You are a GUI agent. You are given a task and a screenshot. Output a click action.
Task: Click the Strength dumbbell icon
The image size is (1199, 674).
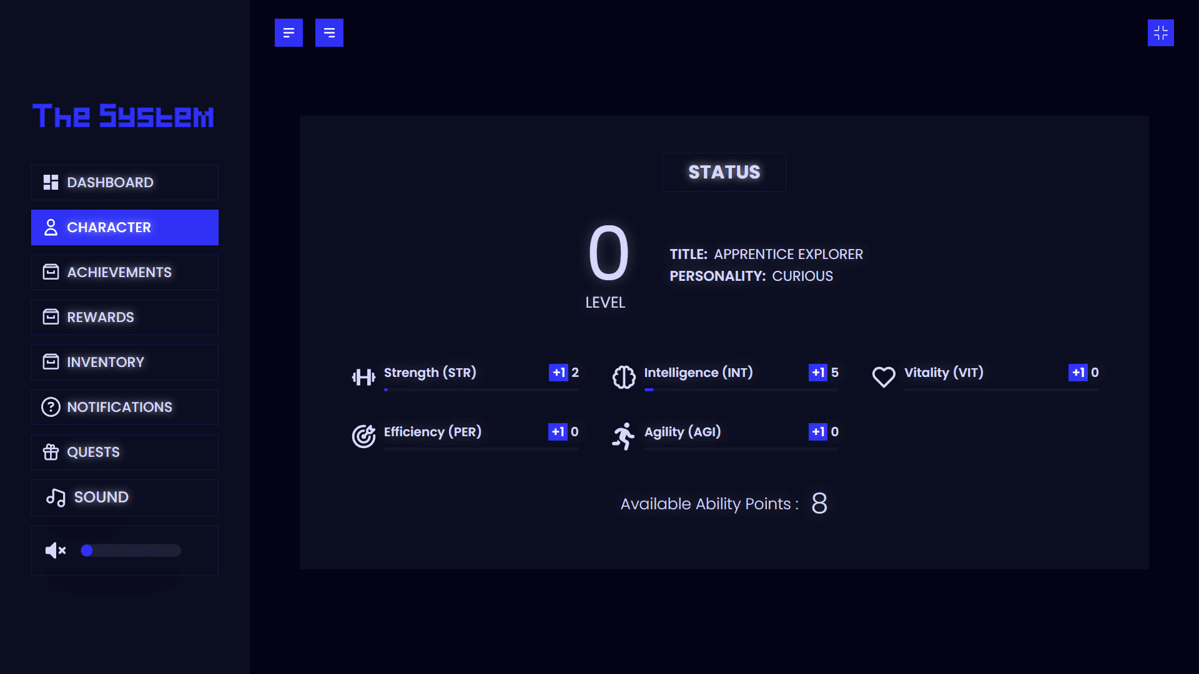(x=363, y=377)
